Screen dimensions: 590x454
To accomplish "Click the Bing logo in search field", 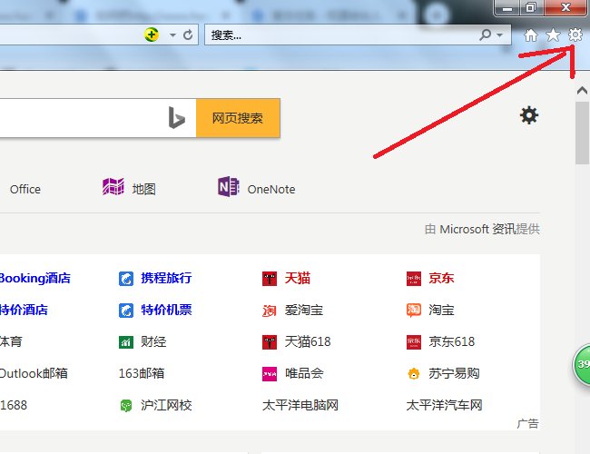I will click(176, 118).
